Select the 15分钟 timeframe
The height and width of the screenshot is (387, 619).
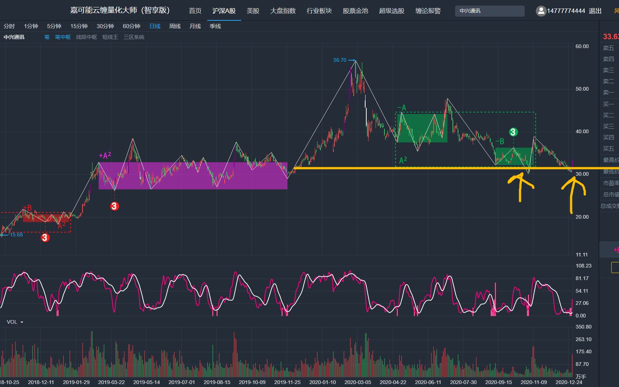[x=79, y=26]
